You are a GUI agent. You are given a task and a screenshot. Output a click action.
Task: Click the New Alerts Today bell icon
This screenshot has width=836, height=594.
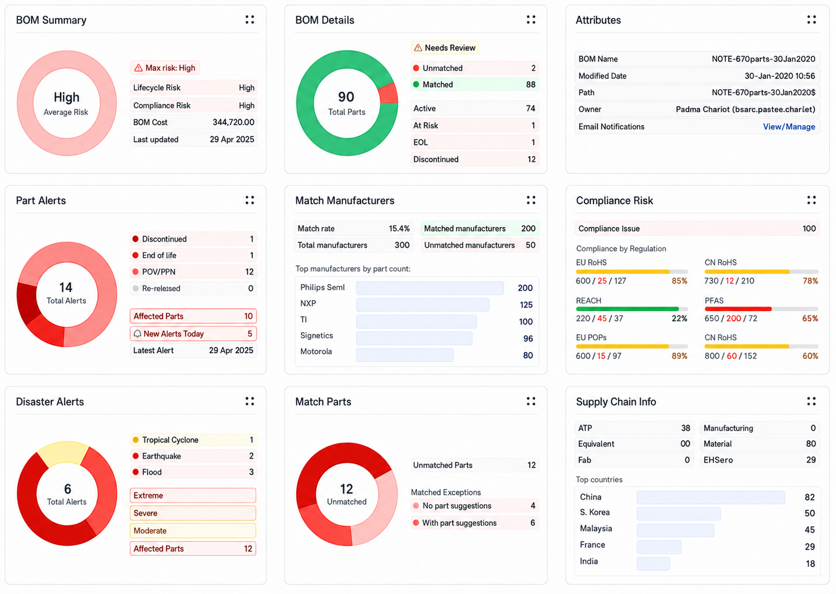[x=137, y=333]
